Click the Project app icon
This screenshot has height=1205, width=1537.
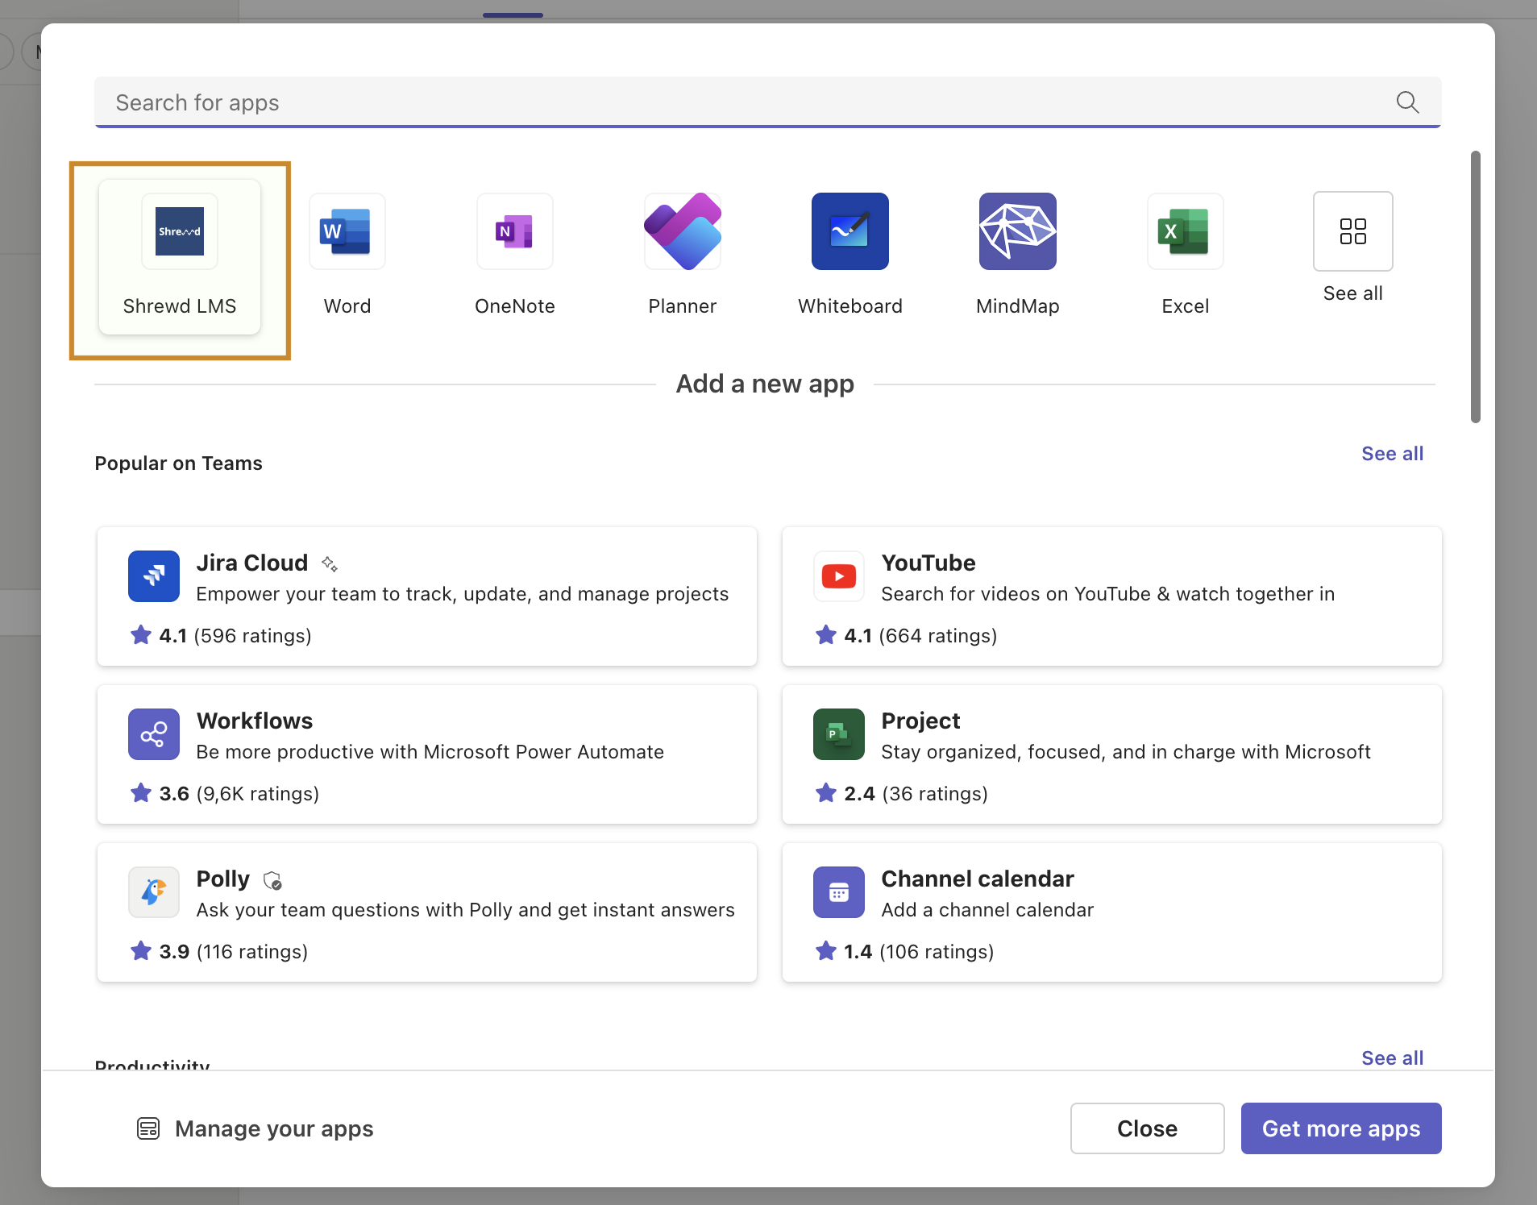839,734
